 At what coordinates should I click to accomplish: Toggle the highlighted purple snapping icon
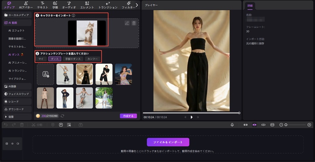click(255, 125)
